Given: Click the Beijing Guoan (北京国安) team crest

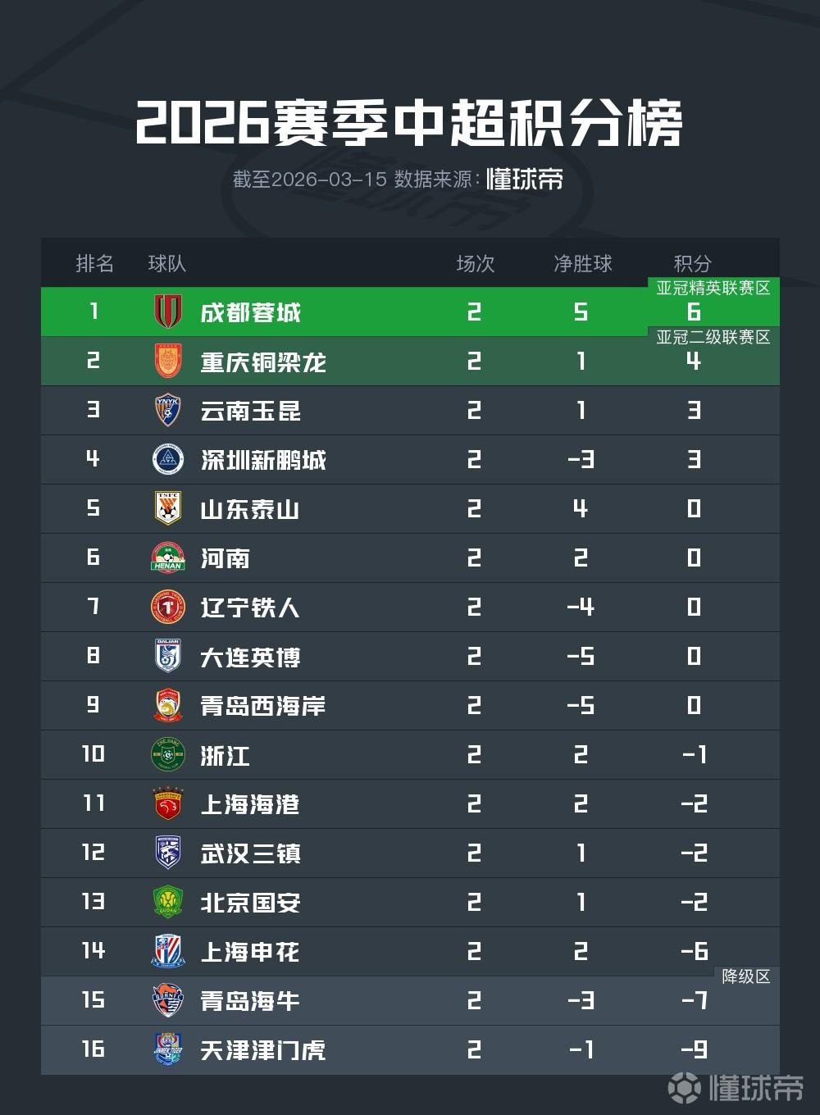Looking at the screenshot, I should click(x=168, y=902).
